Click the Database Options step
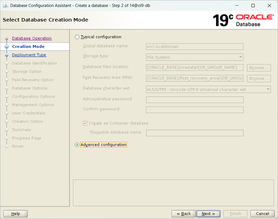This screenshot has height=219, width=278. coord(30,88)
